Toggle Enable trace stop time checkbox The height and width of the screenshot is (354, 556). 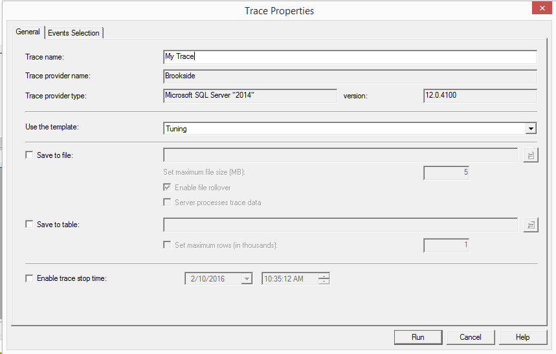point(29,278)
